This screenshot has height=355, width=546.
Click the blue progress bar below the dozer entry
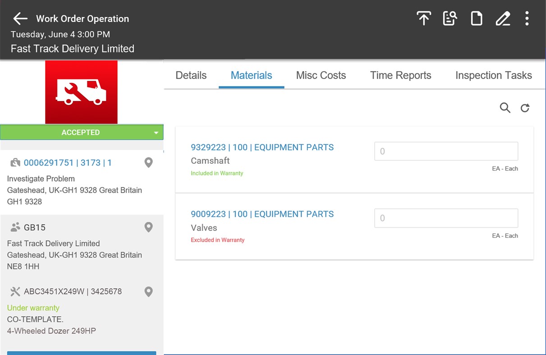tap(82, 353)
